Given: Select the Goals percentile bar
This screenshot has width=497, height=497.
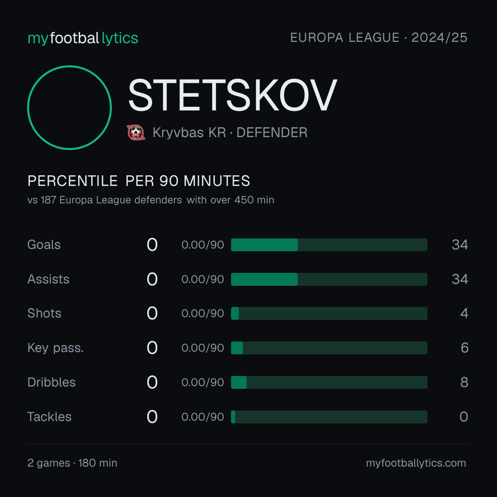Looking at the screenshot, I should pos(329,245).
